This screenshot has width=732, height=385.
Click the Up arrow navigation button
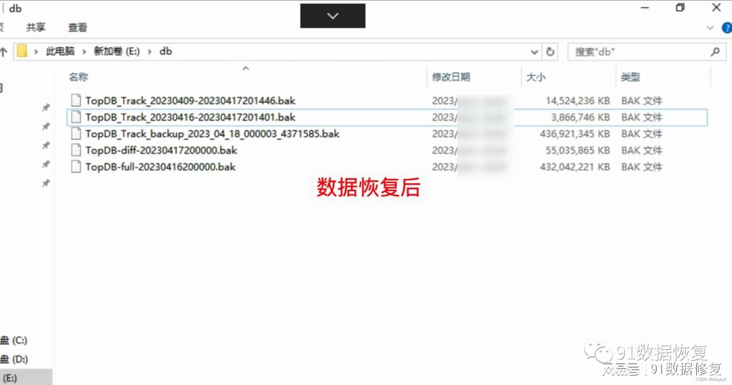click(3, 52)
